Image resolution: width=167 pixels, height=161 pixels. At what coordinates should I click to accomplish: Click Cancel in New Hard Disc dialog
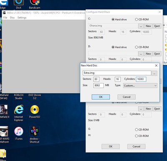click(x=127, y=97)
